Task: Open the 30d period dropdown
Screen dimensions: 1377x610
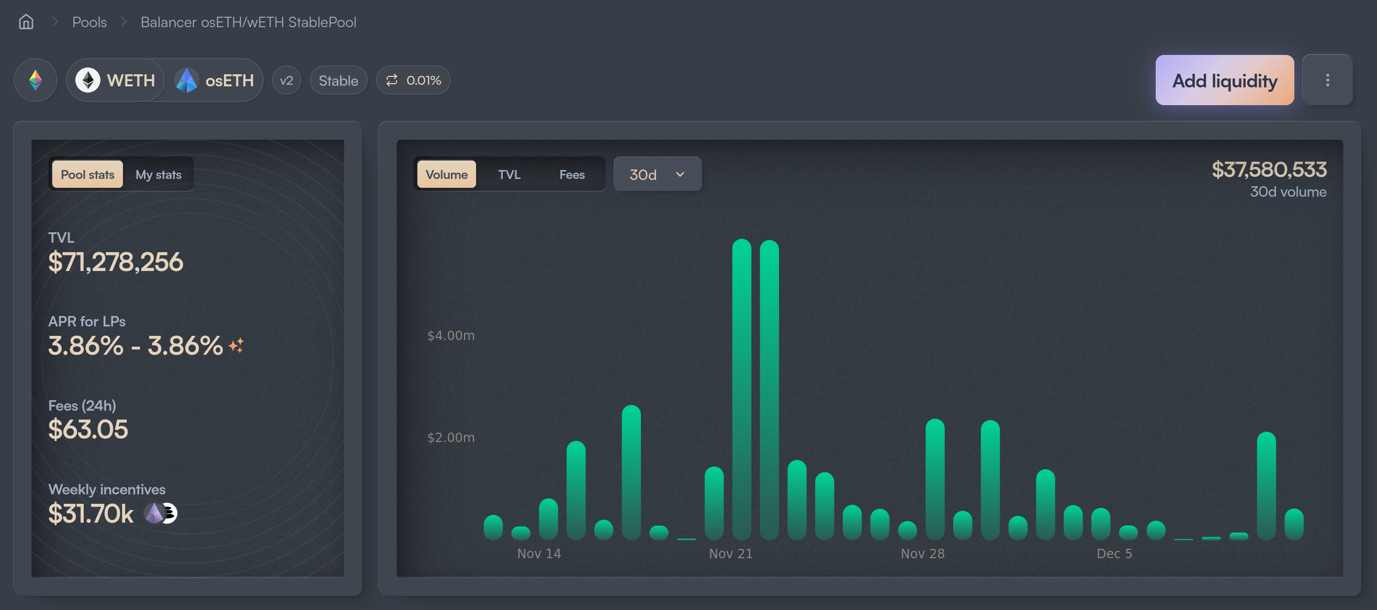Action: 657,174
